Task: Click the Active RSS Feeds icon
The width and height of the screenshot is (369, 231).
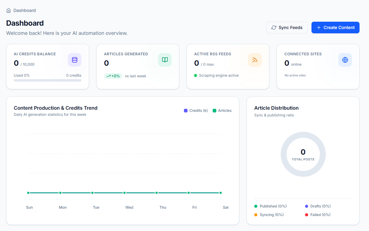Action: click(255, 60)
